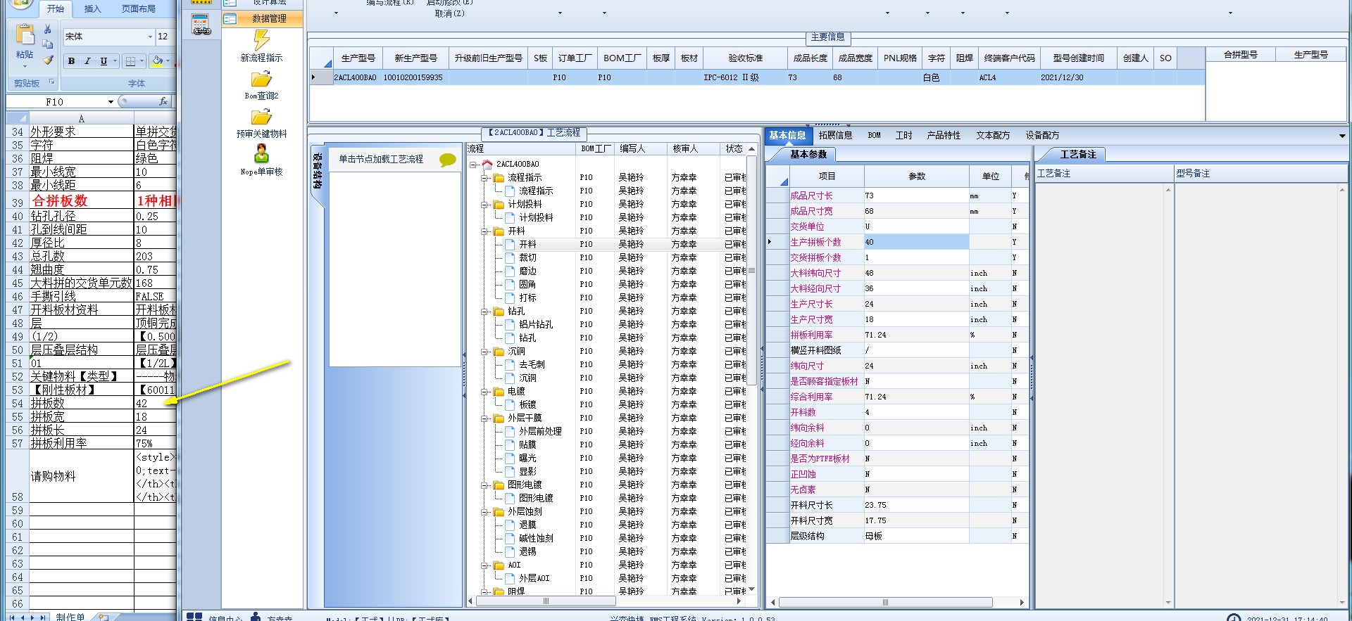The image size is (1352, 621).
Task: Switch to the 拓展信息 tab
Action: 835,136
